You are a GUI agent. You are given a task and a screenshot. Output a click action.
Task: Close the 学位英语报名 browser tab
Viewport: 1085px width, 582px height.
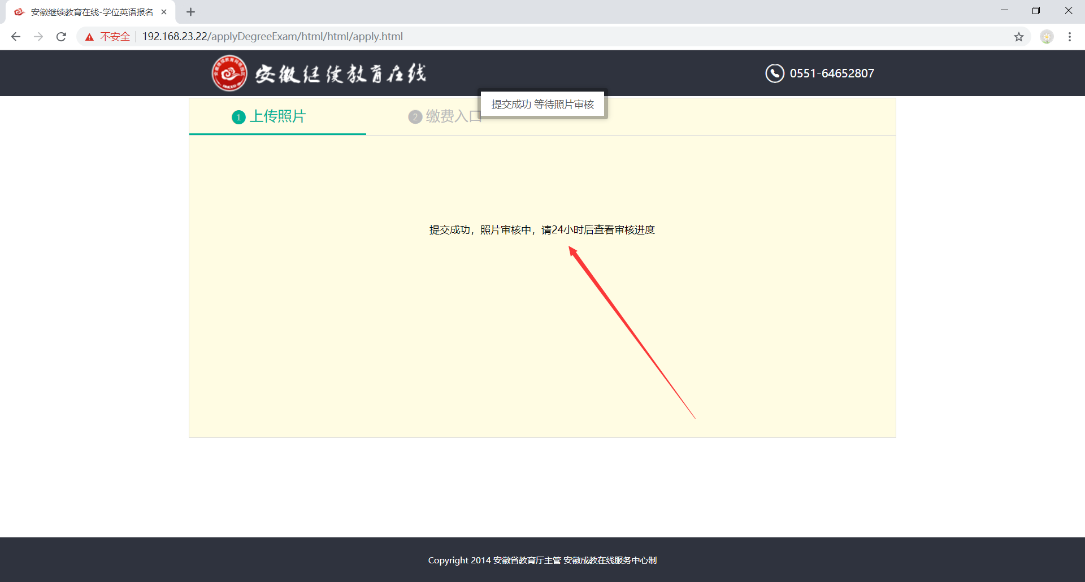click(x=164, y=12)
